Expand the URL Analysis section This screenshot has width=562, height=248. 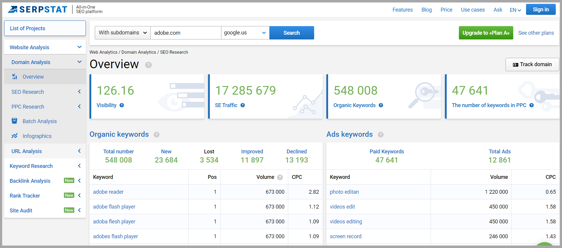pos(79,151)
